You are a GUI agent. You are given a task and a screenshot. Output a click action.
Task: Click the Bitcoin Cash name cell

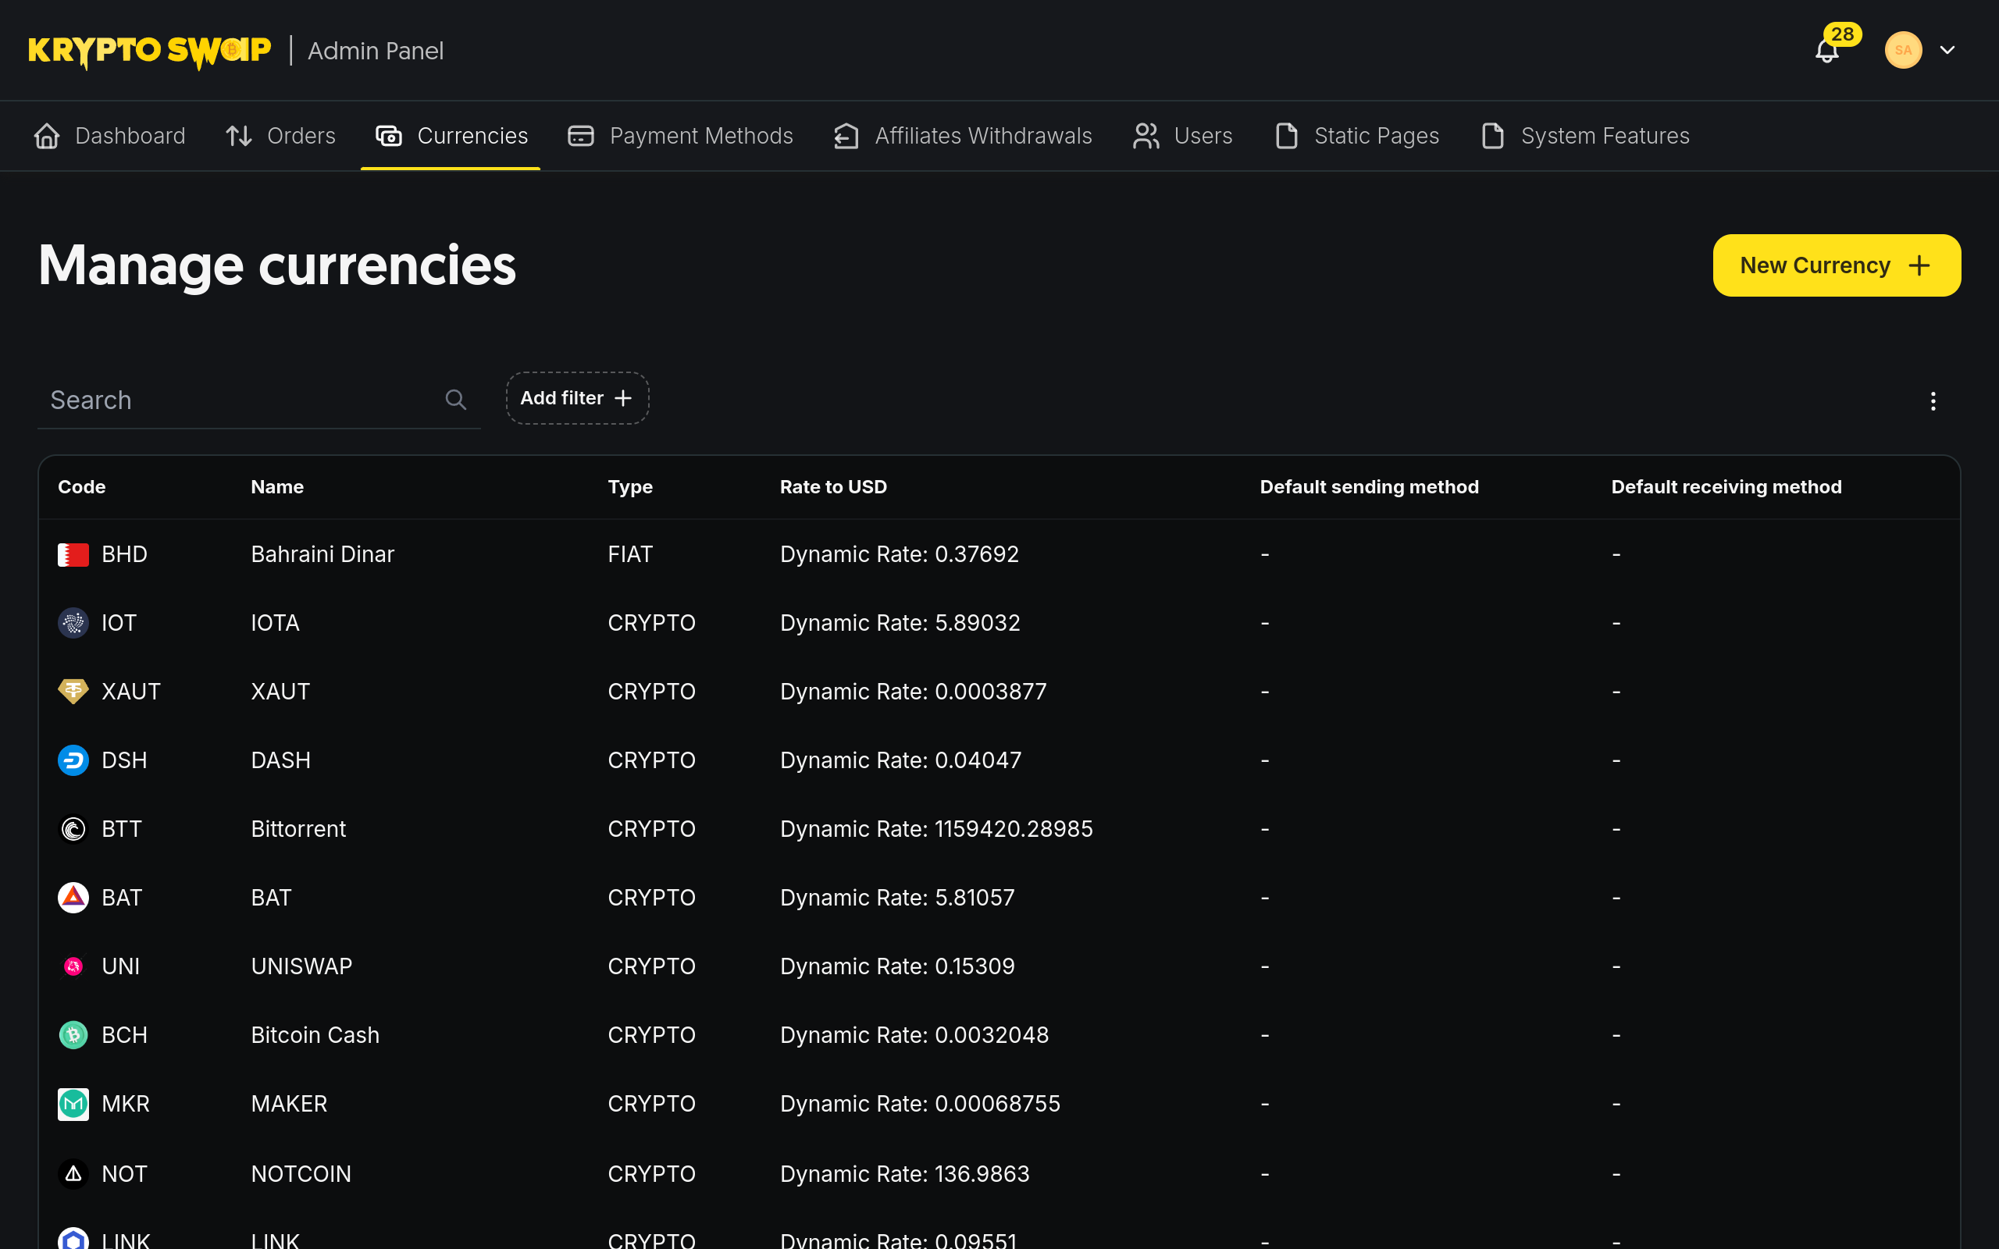point(315,1035)
